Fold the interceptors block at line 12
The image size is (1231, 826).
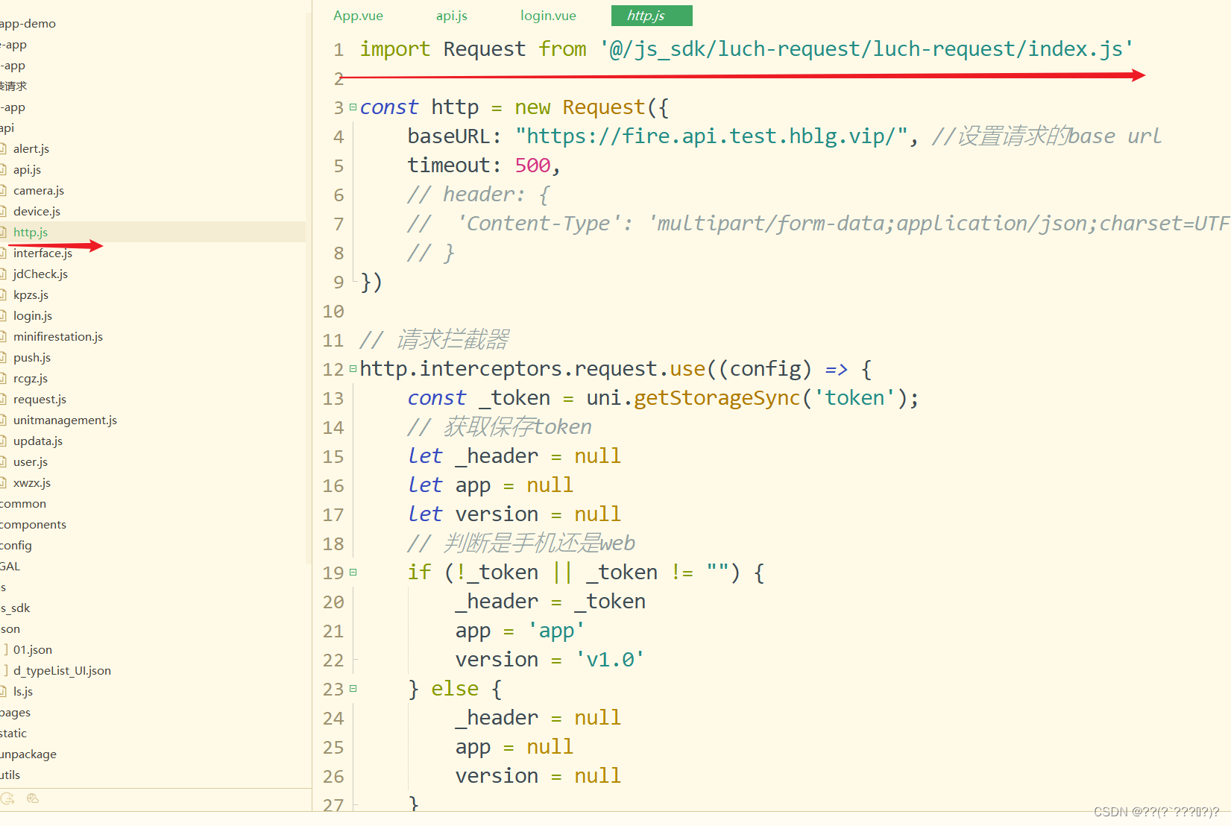[353, 368]
